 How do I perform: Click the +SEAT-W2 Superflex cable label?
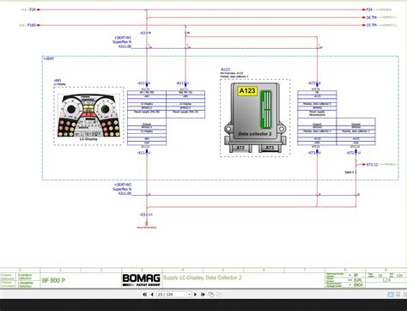tap(123, 189)
